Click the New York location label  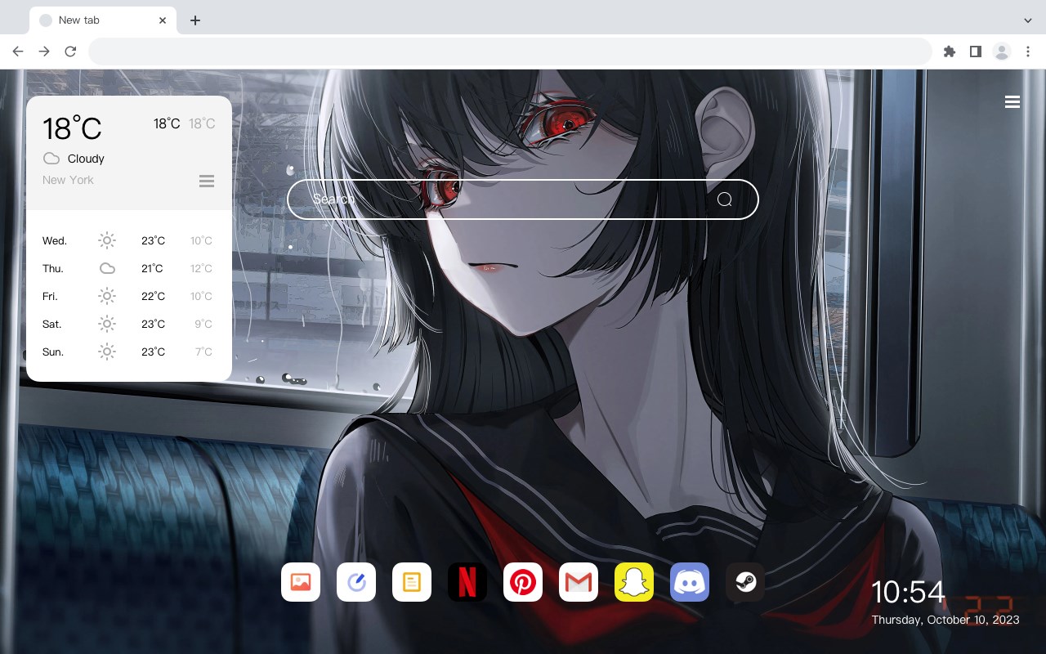68,180
